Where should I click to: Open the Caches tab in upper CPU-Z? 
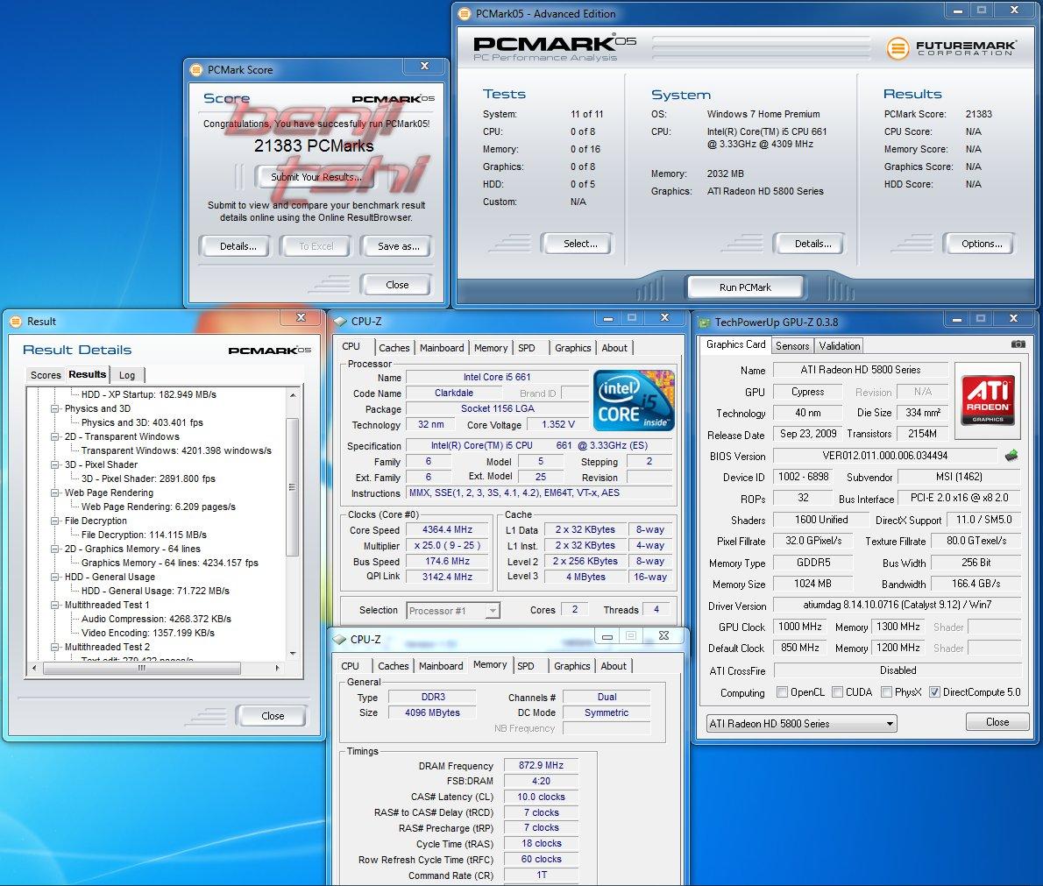[394, 348]
